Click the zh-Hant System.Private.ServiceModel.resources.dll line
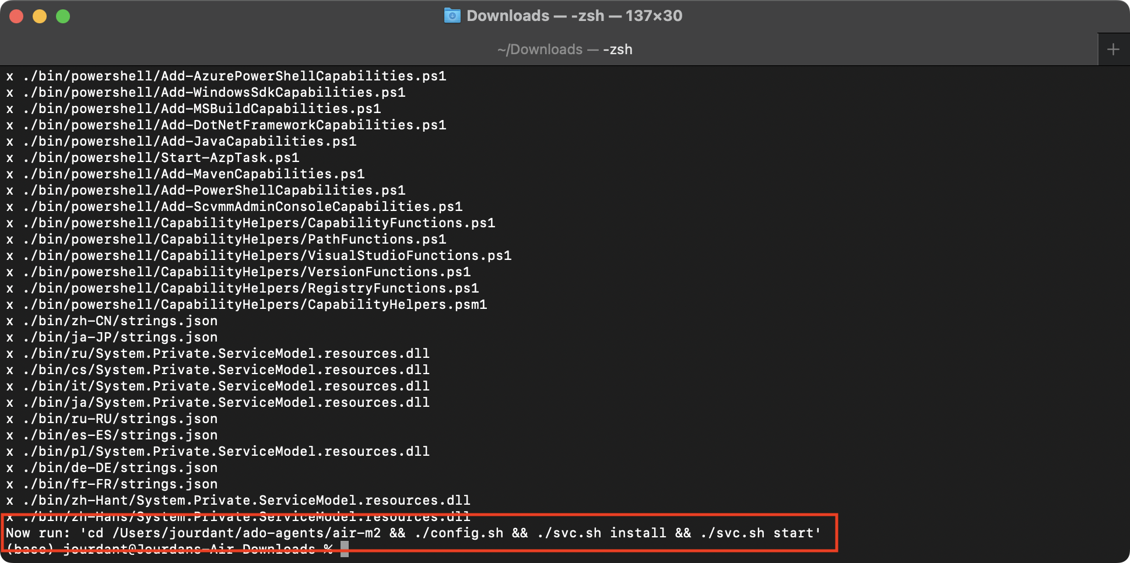Viewport: 1130px width, 563px height. pos(247,501)
